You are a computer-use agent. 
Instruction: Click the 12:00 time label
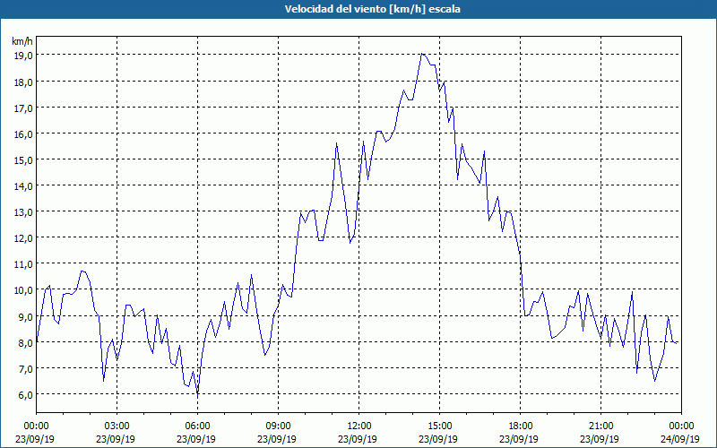[359, 426]
